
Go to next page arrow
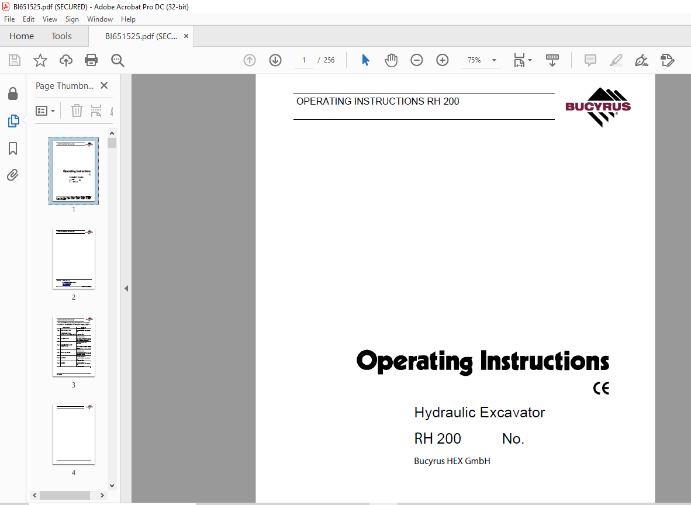pyautogui.click(x=275, y=60)
